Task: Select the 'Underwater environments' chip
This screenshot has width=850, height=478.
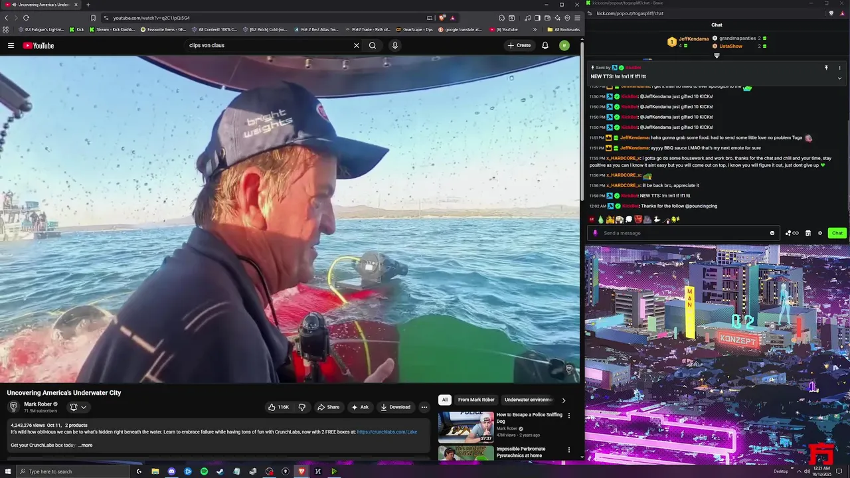Action: tap(528, 400)
